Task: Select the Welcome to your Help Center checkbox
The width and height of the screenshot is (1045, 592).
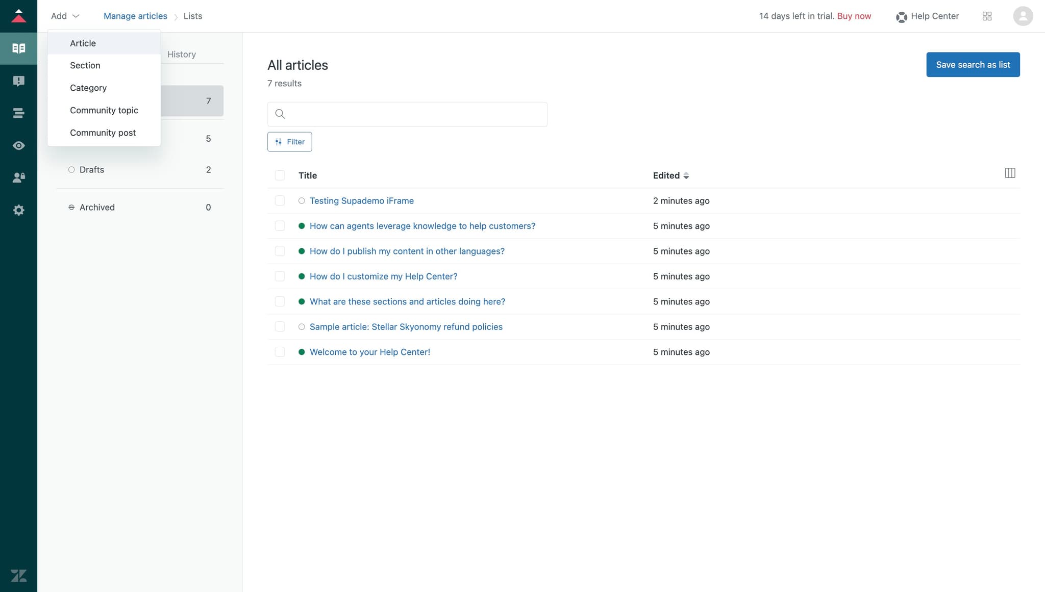Action: pos(280,352)
